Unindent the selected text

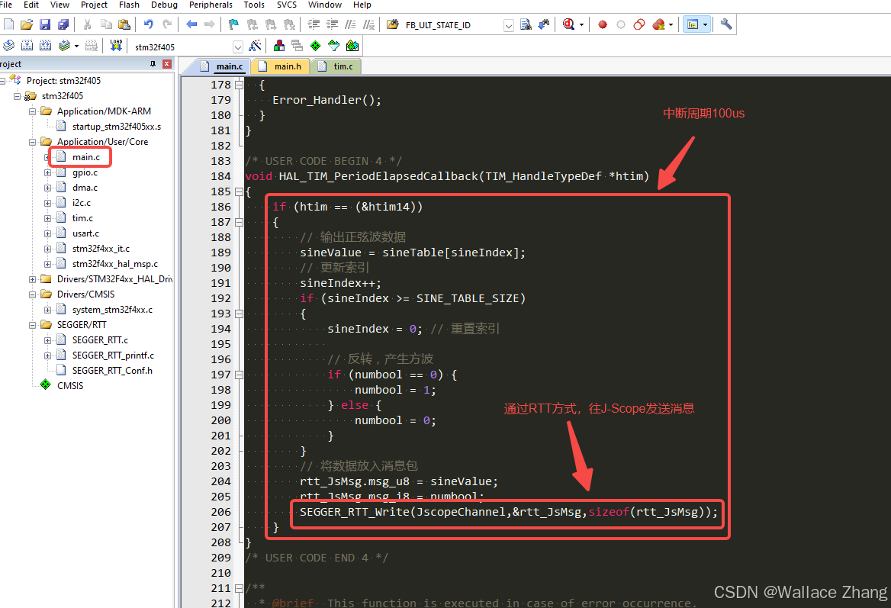pyautogui.click(x=332, y=24)
